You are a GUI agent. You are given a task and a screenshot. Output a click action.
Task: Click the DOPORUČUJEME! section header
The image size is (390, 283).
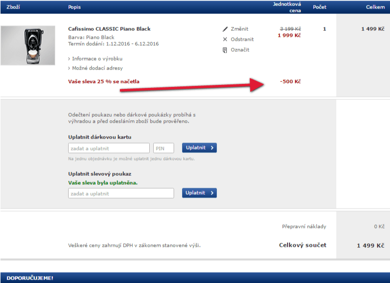pyautogui.click(x=30, y=278)
